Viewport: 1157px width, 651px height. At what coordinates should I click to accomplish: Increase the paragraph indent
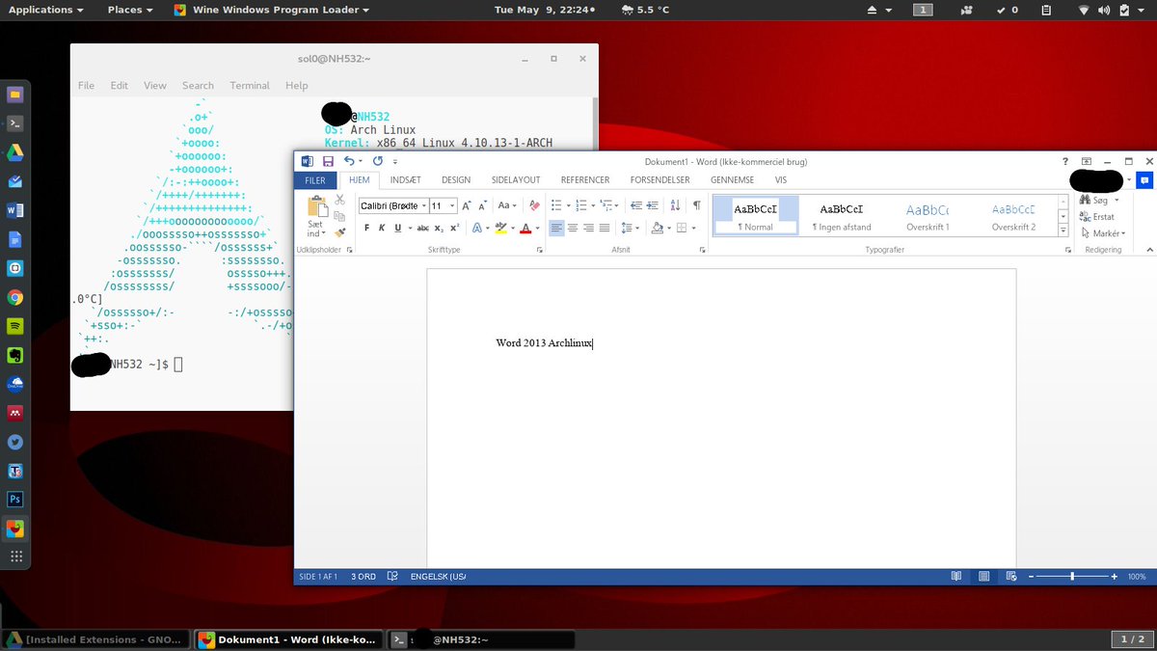pos(653,205)
